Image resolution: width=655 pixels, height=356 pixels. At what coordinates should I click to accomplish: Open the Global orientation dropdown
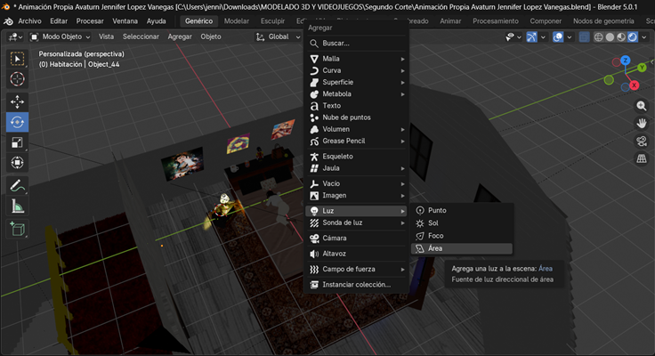(x=278, y=37)
